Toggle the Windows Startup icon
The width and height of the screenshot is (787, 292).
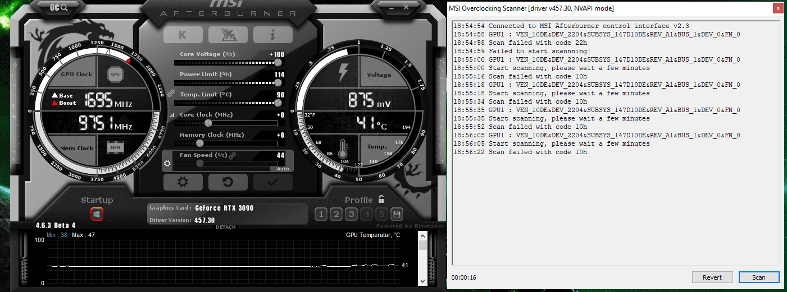[x=97, y=214]
